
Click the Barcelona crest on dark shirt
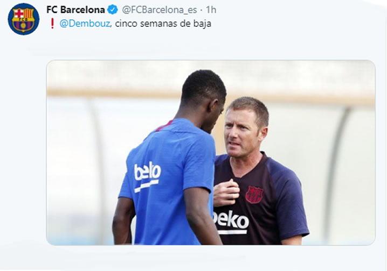(x=254, y=195)
